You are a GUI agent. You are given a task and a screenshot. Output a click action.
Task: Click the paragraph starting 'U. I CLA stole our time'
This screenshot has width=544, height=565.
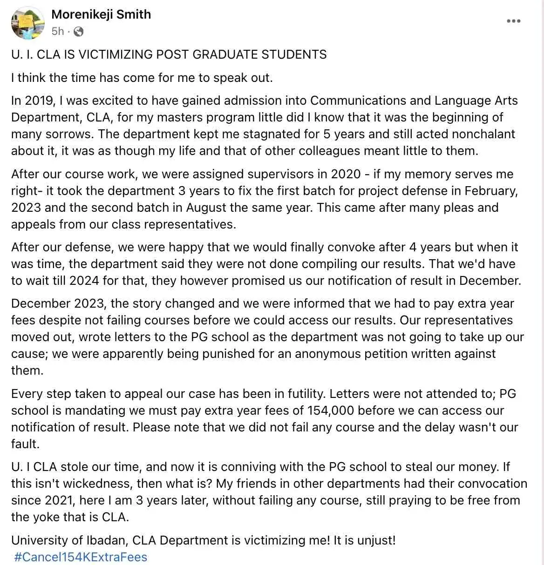268,492
